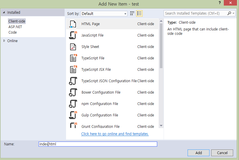Switch to small icons view

(132, 13)
